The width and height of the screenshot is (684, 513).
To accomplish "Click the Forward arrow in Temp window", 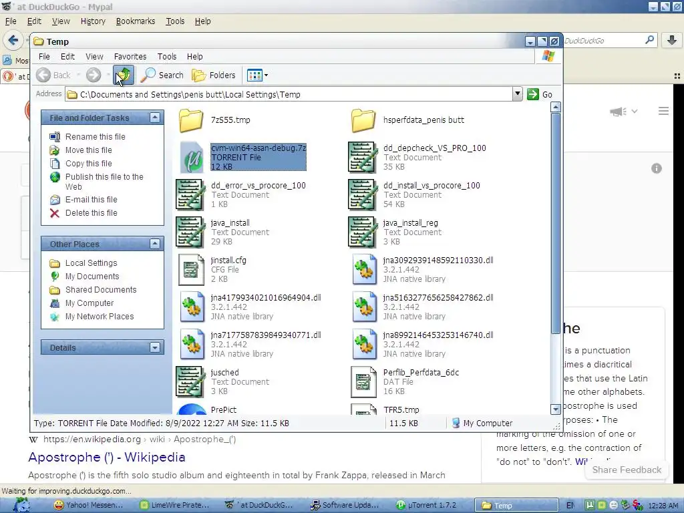I will pos(94,75).
